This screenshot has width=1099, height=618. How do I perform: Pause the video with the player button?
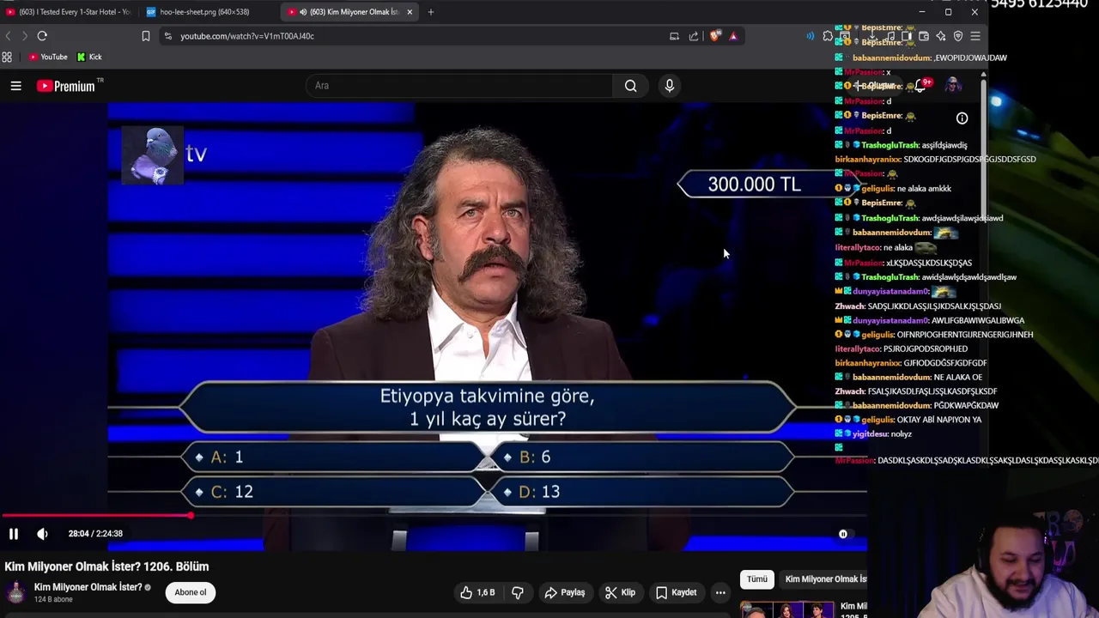click(x=14, y=534)
